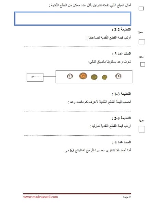154x205 pixels.
Task: Open the www.madrassatii.com link
Action: click(x=40, y=197)
